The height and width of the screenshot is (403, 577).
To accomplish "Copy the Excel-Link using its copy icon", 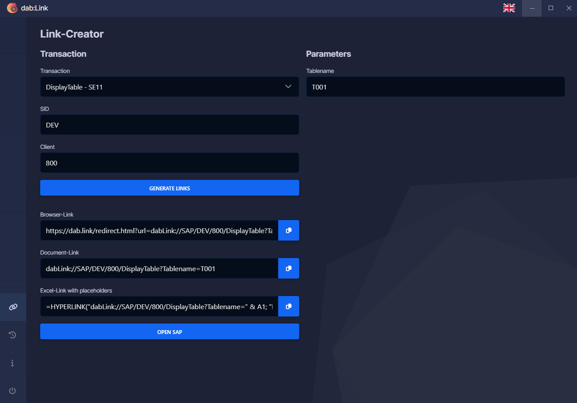I will pos(289,306).
